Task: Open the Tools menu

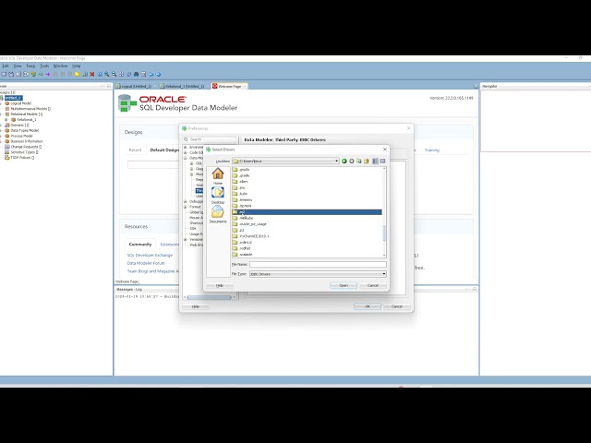Action: (44, 66)
